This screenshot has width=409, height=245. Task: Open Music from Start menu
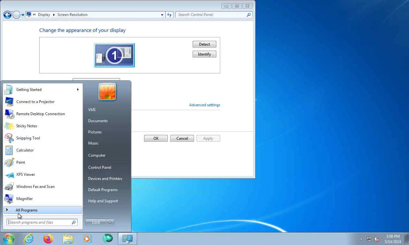tap(93, 143)
